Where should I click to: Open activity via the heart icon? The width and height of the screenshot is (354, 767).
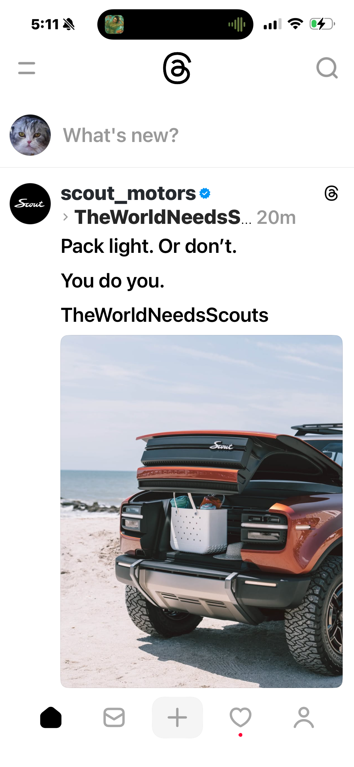tap(240, 717)
